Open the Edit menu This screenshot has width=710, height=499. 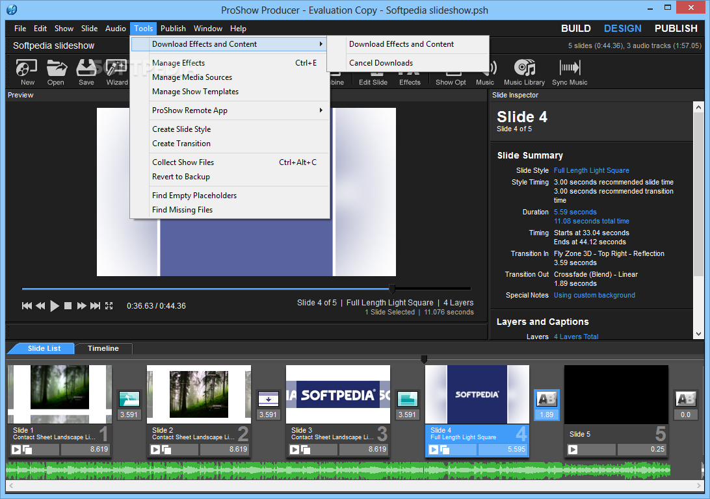coord(40,29)
